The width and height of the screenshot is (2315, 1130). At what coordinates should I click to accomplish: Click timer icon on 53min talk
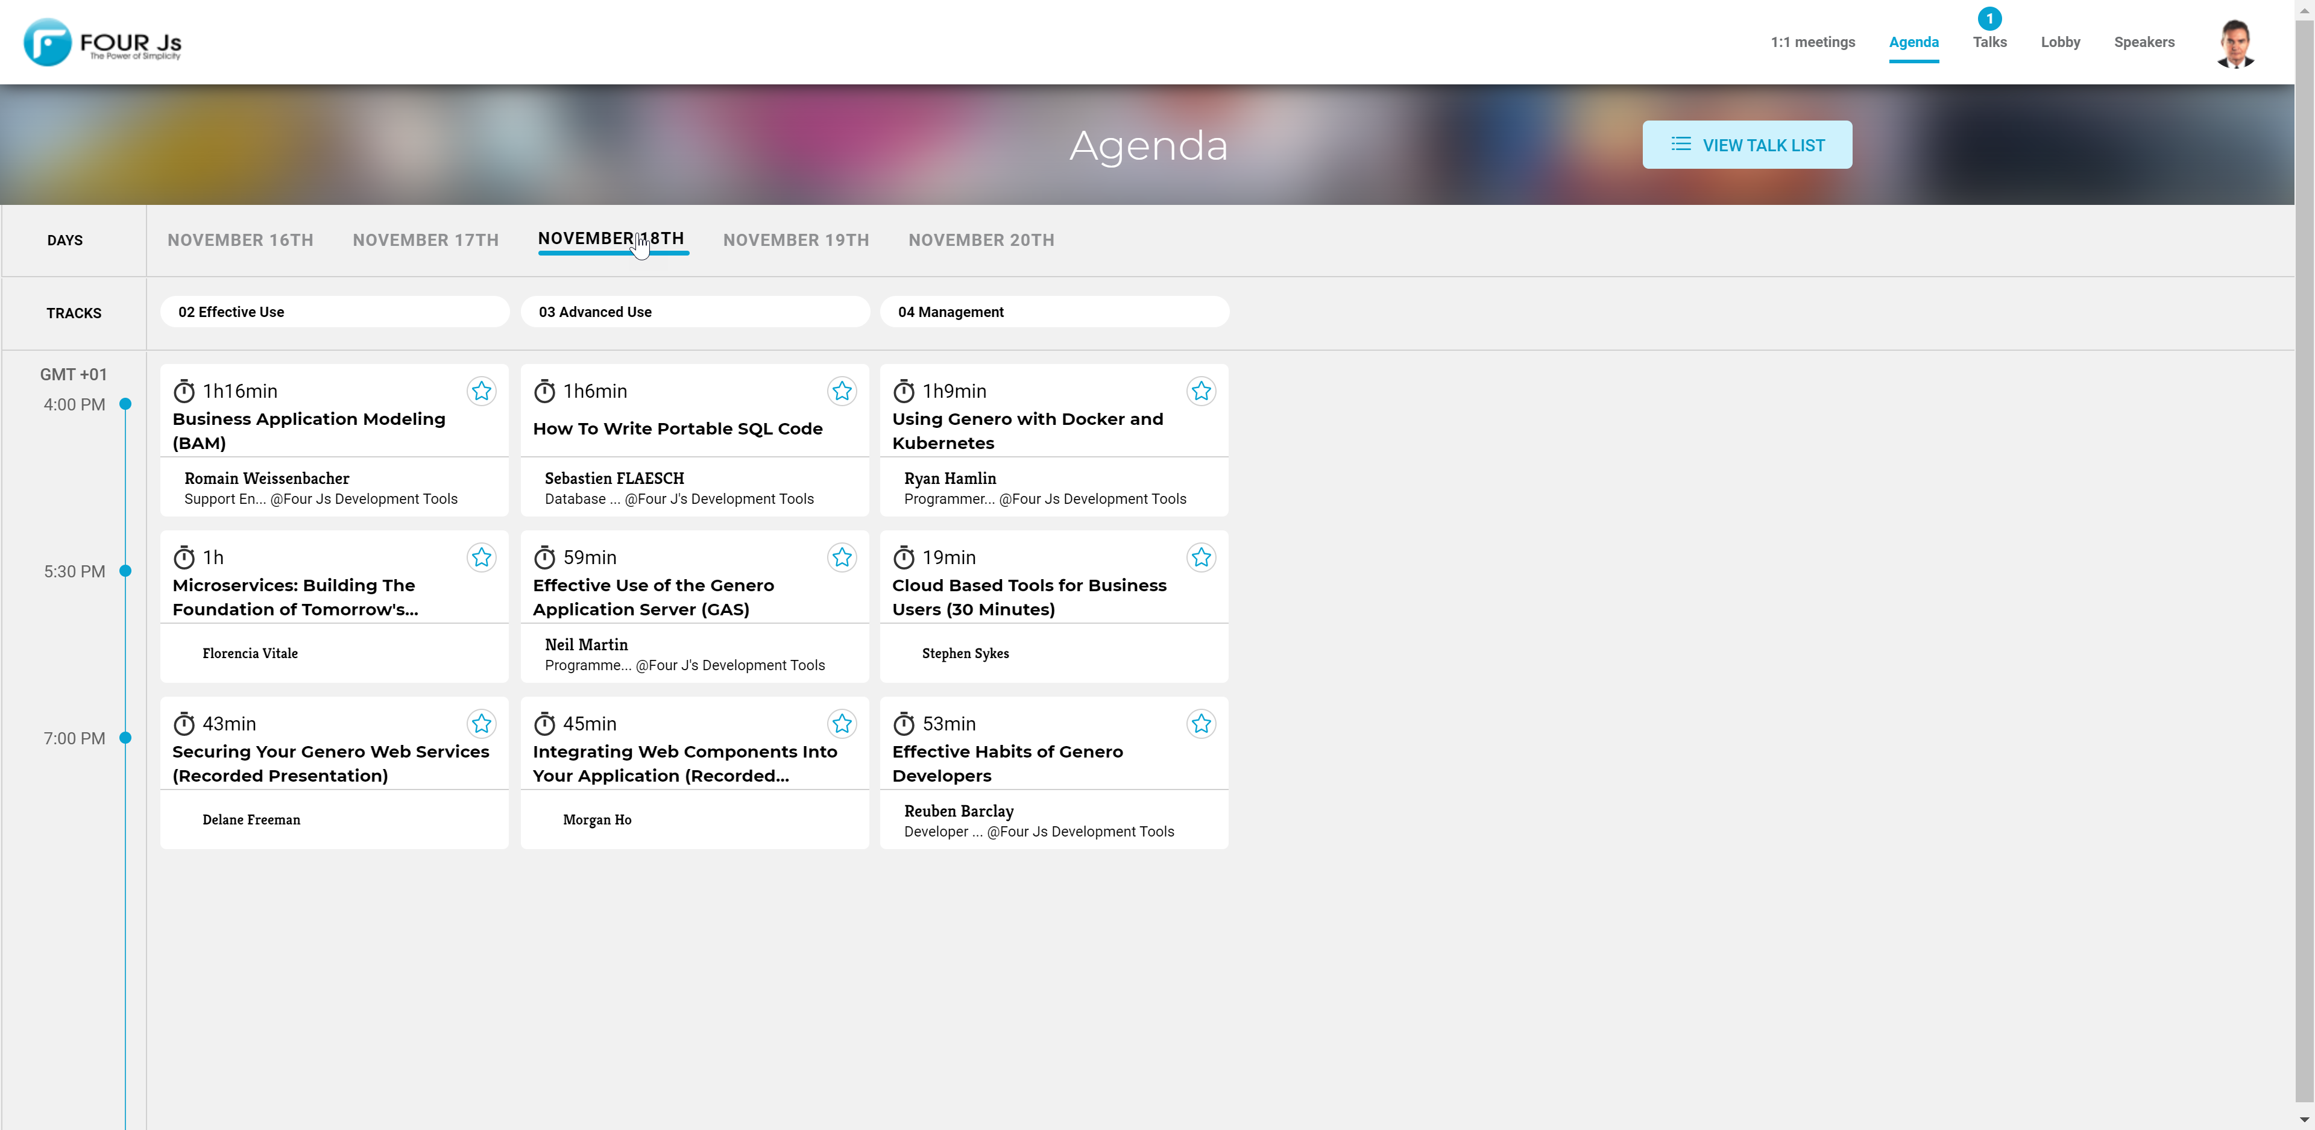click(x=904, y=723)
